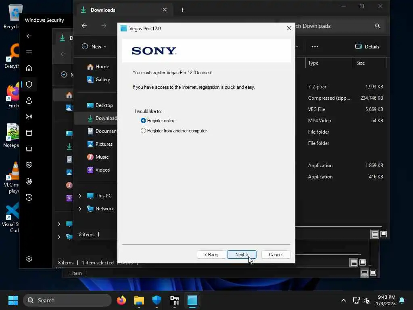413x310 pixels.
Task: Open the clock showing 9:43 PM
Action: [x=386, y=300]
